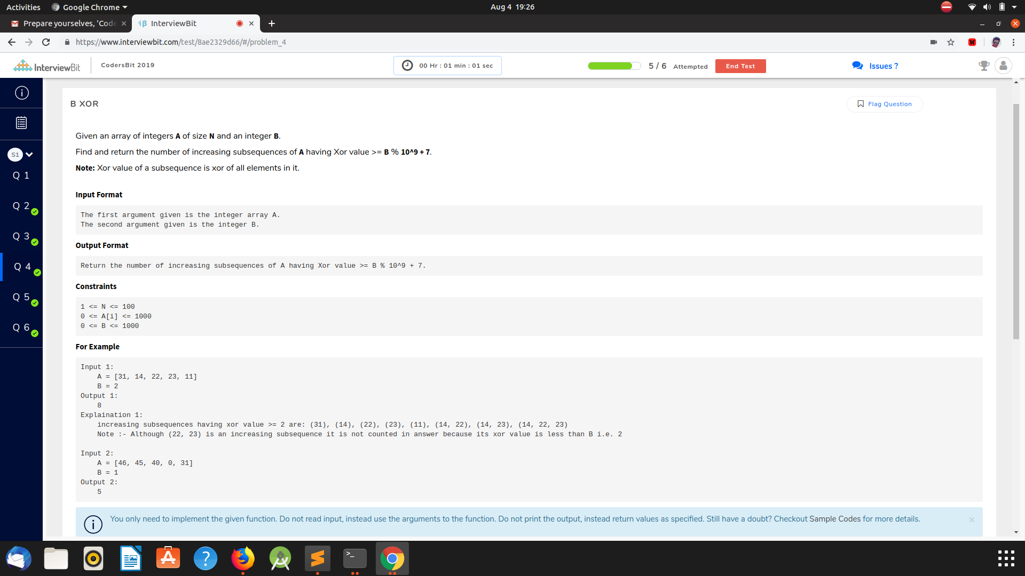Viewport: 1025px width, 576px height.
Task: Open the user profile avatar icon
Action: (1003, 66)
